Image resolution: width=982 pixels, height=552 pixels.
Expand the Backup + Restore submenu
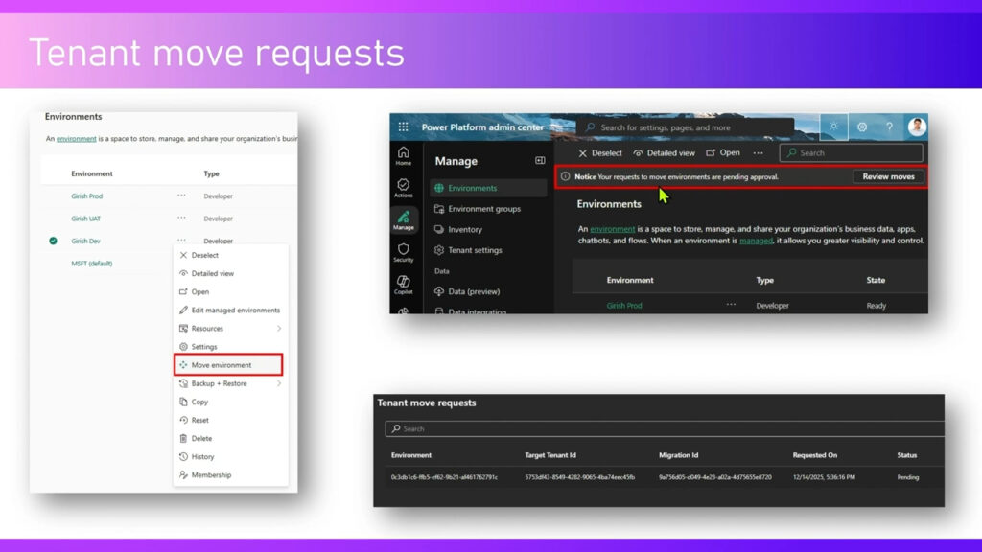tap(279, 383)
